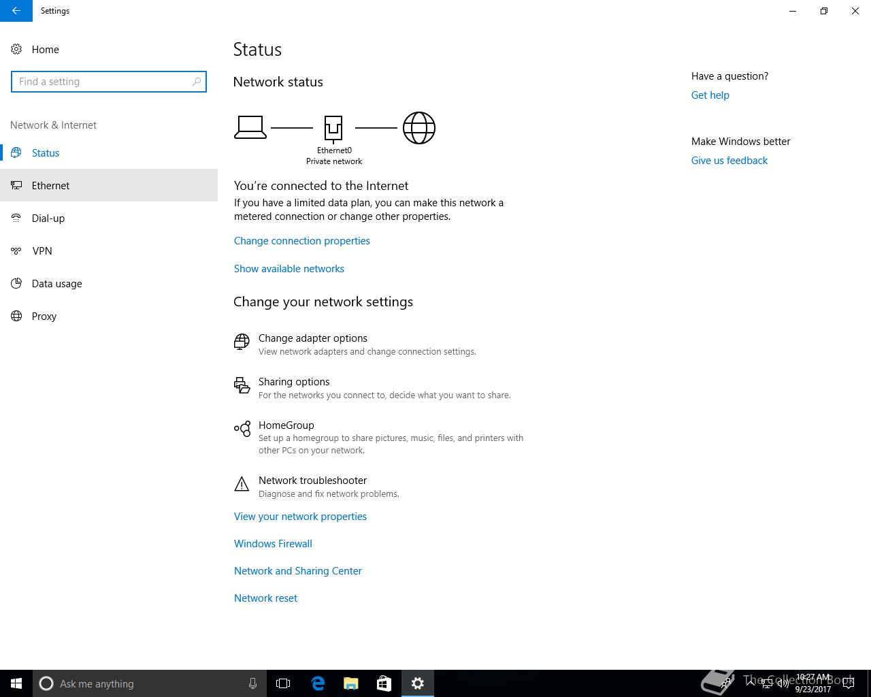Open the Ethernet section
The image size is (871, 697).
point(109,185)
